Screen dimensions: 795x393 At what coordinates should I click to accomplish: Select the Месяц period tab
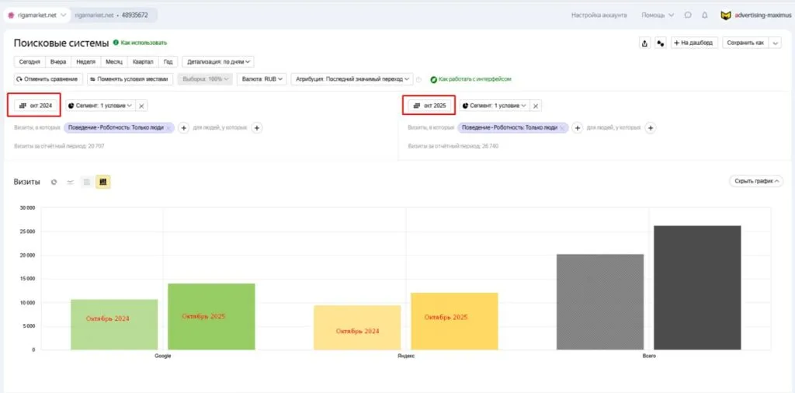pyautogui.click(x=114, y=62)
